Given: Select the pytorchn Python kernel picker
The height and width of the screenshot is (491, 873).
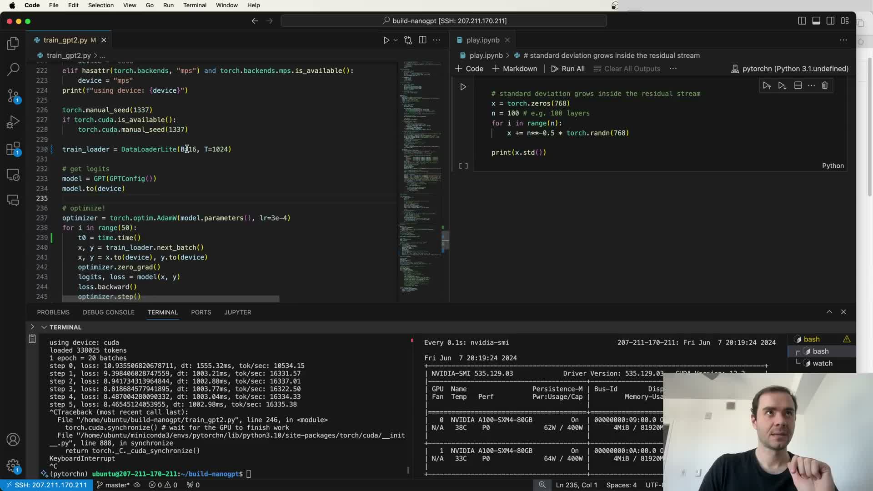Looking at the screenshot, I should [790, 69].
